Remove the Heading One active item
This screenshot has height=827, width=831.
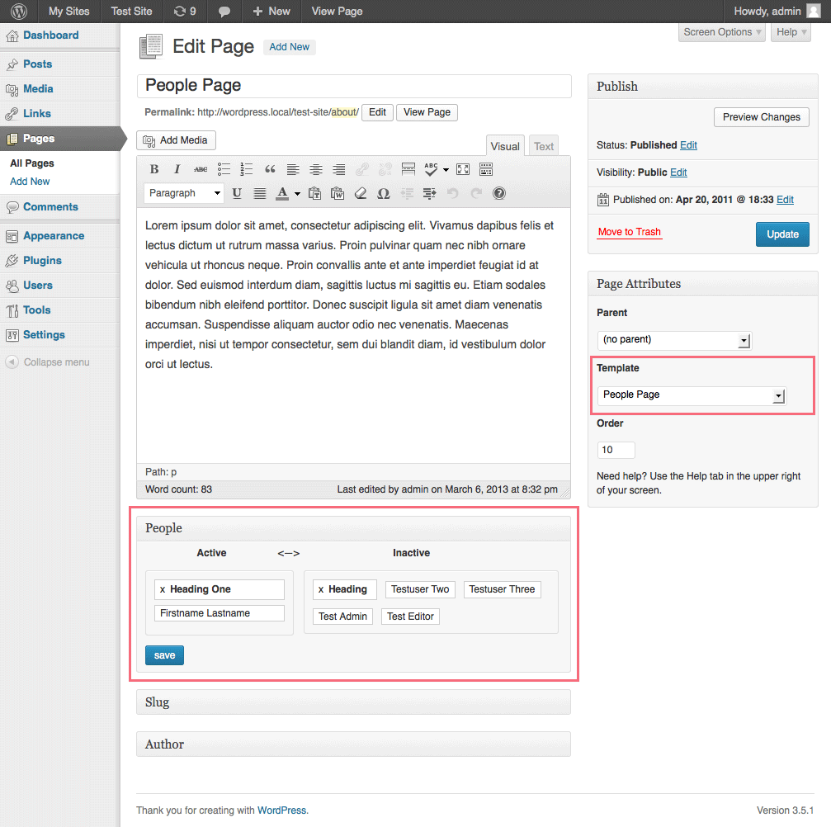pyautogui.click(x=163, y=589)
